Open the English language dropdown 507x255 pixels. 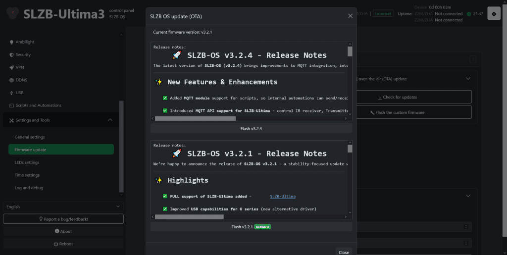62,206
